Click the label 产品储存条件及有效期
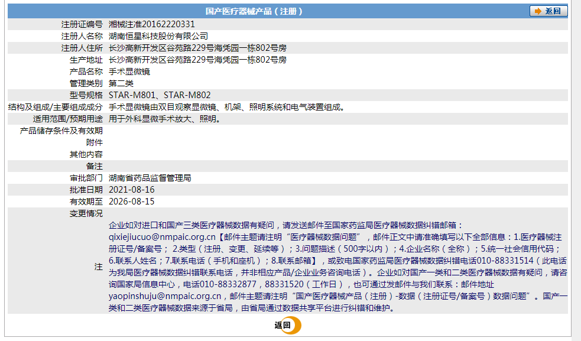 [61, 131]
